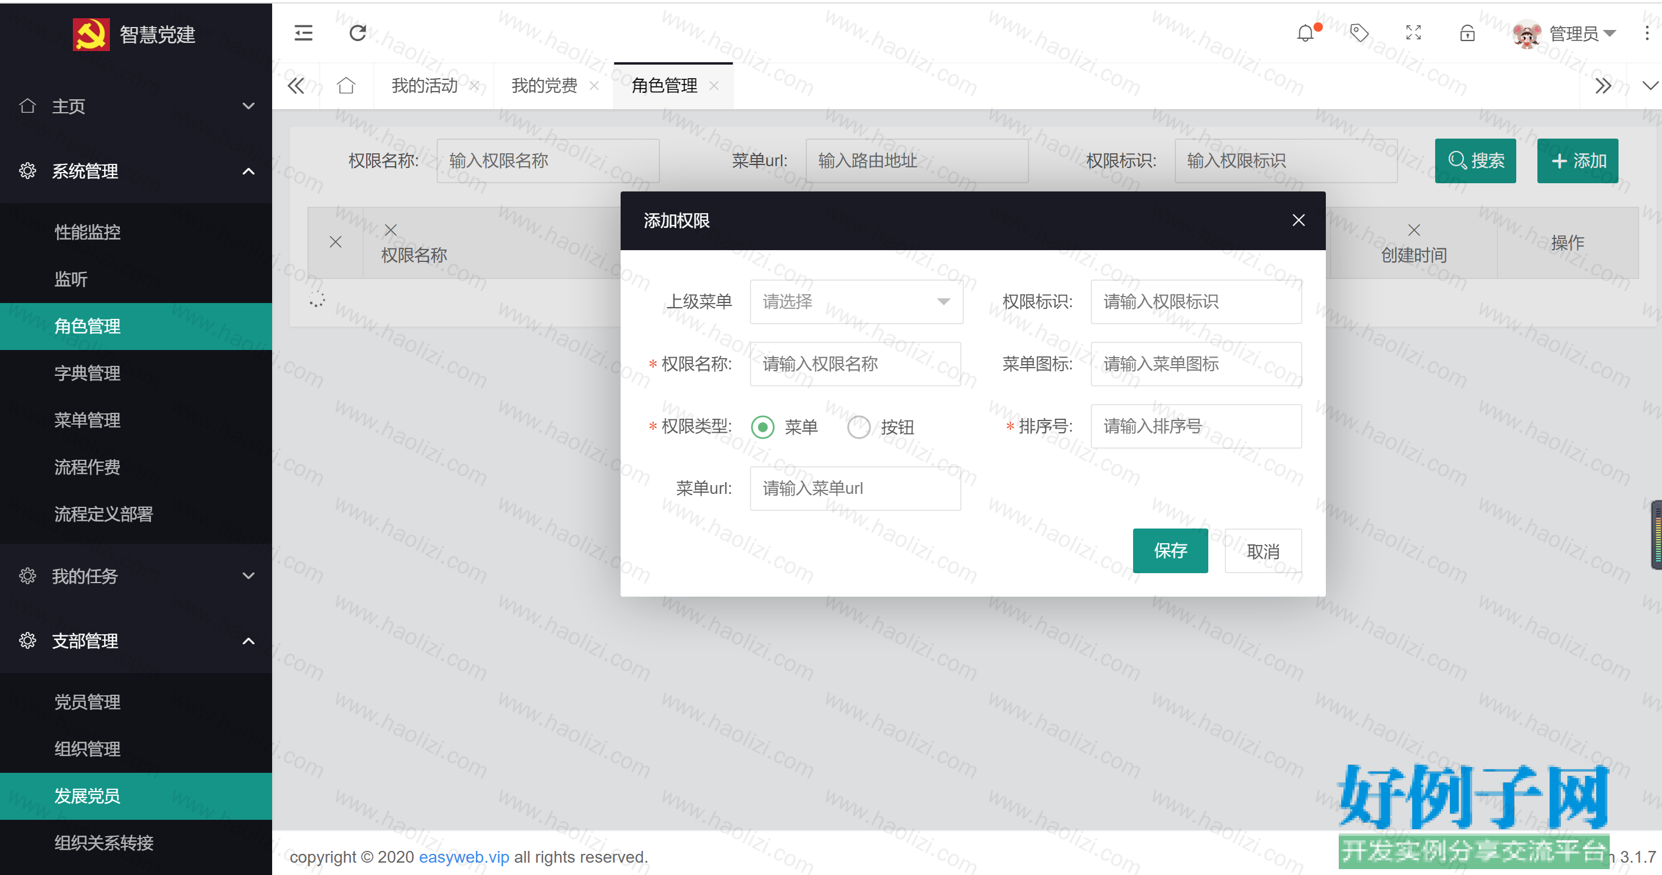Close the 我的党费 tab

pos(594,85)
